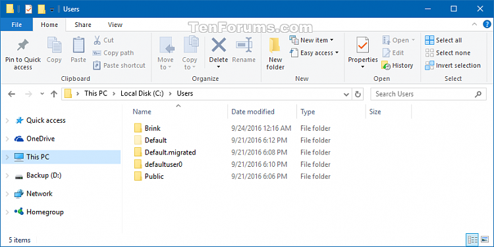
Task: Click the Cut scissors icon
Action: [x=97, y=40]
